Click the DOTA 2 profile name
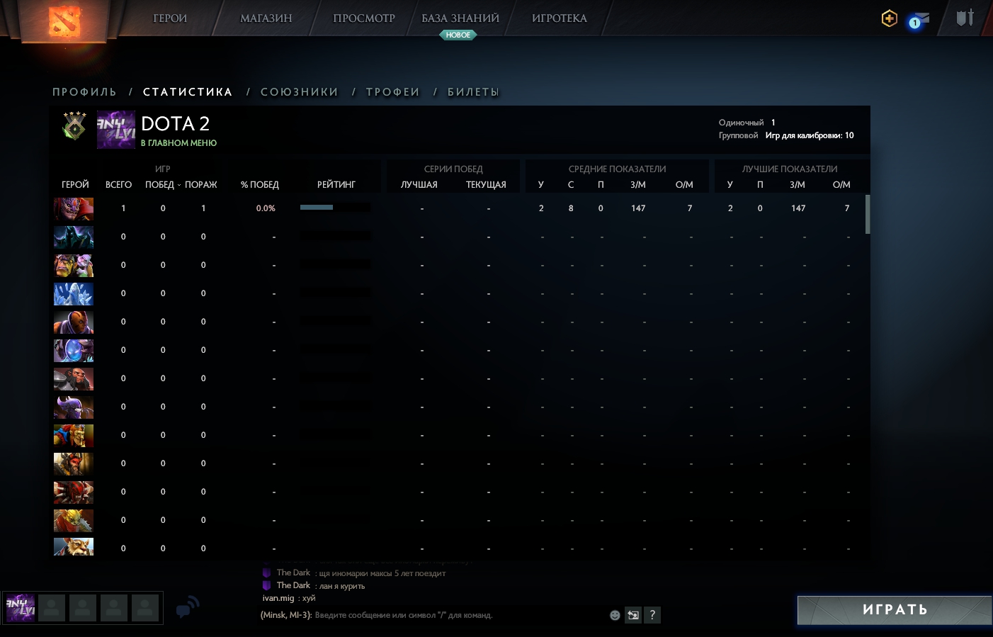 tap(175, 124)
